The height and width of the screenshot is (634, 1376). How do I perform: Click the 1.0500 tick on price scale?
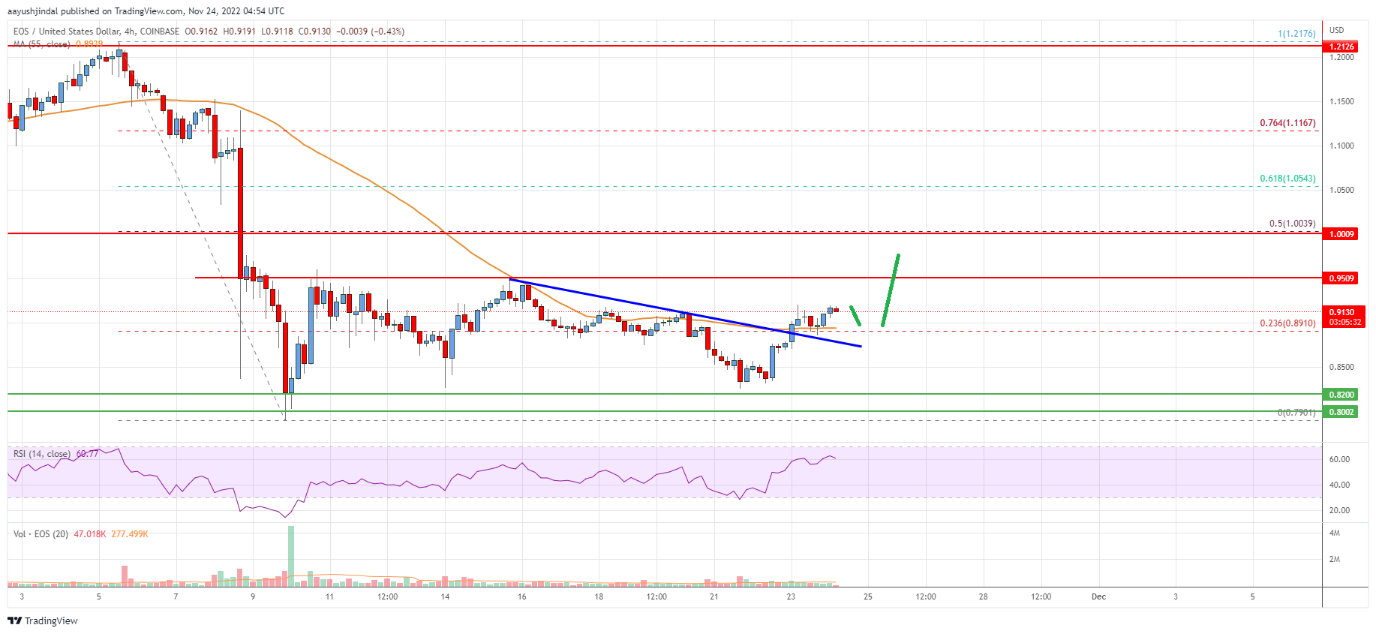[x=1341, y=190]
